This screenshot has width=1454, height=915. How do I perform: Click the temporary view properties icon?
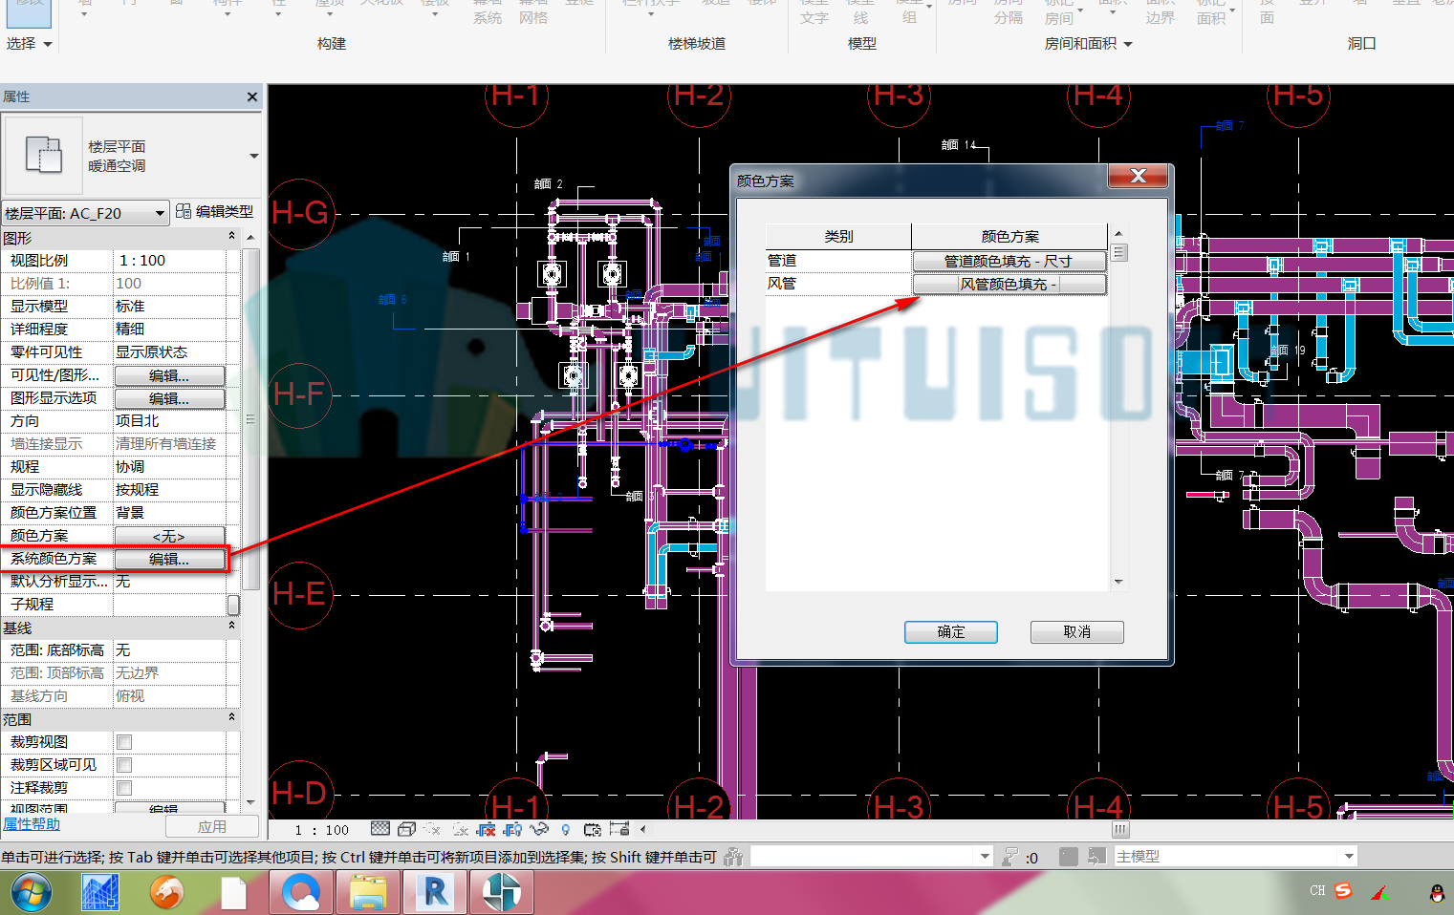point(593,829)
